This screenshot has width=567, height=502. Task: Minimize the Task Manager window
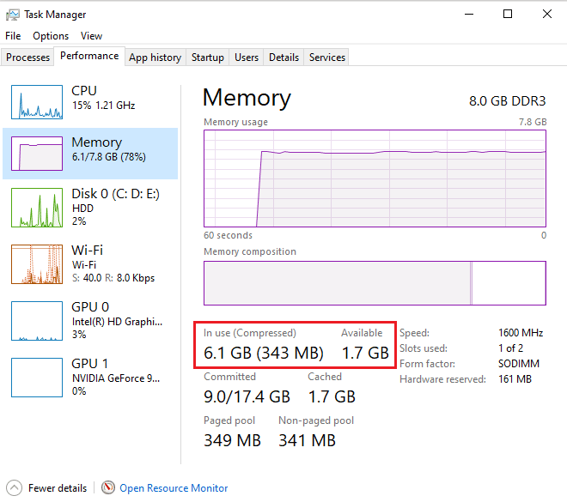point(469,15)
